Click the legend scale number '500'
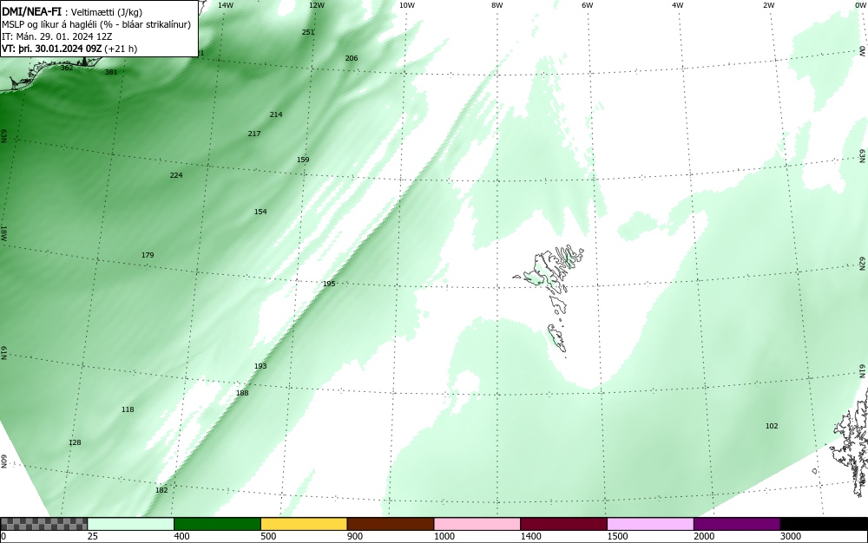Screen dimensions: 868x543 click(x=268, y=536)
